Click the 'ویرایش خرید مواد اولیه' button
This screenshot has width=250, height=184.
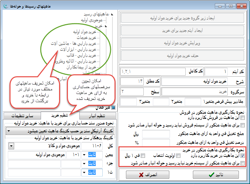[x=183, y=43]
